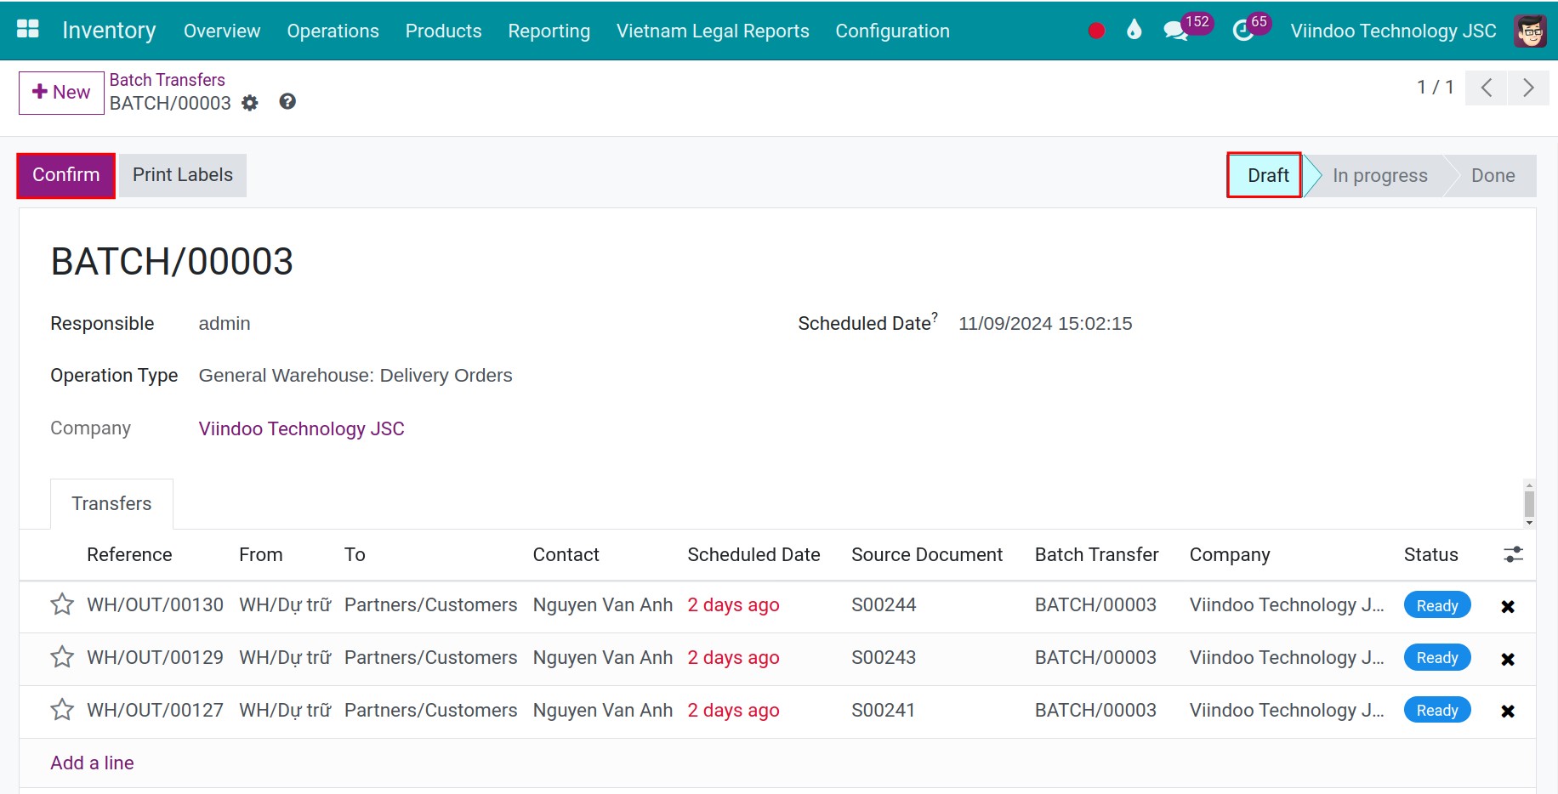This screenshot has height=794, width=1558.
Task: Open the Operations menu
Action: click(x=333, y=31)
